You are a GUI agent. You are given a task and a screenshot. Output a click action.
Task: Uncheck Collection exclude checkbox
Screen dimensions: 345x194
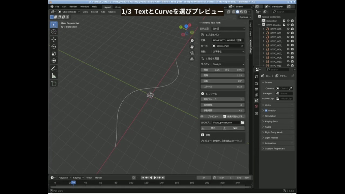click(x=284, y=21)
